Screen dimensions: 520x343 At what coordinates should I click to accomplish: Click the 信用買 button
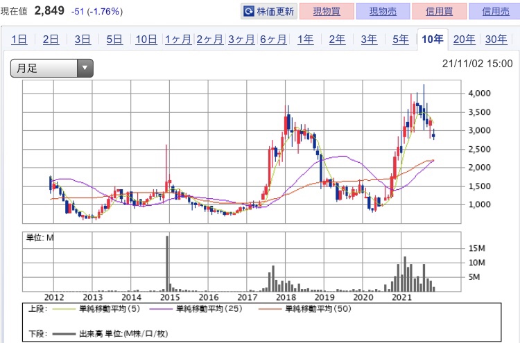(440, 11)
